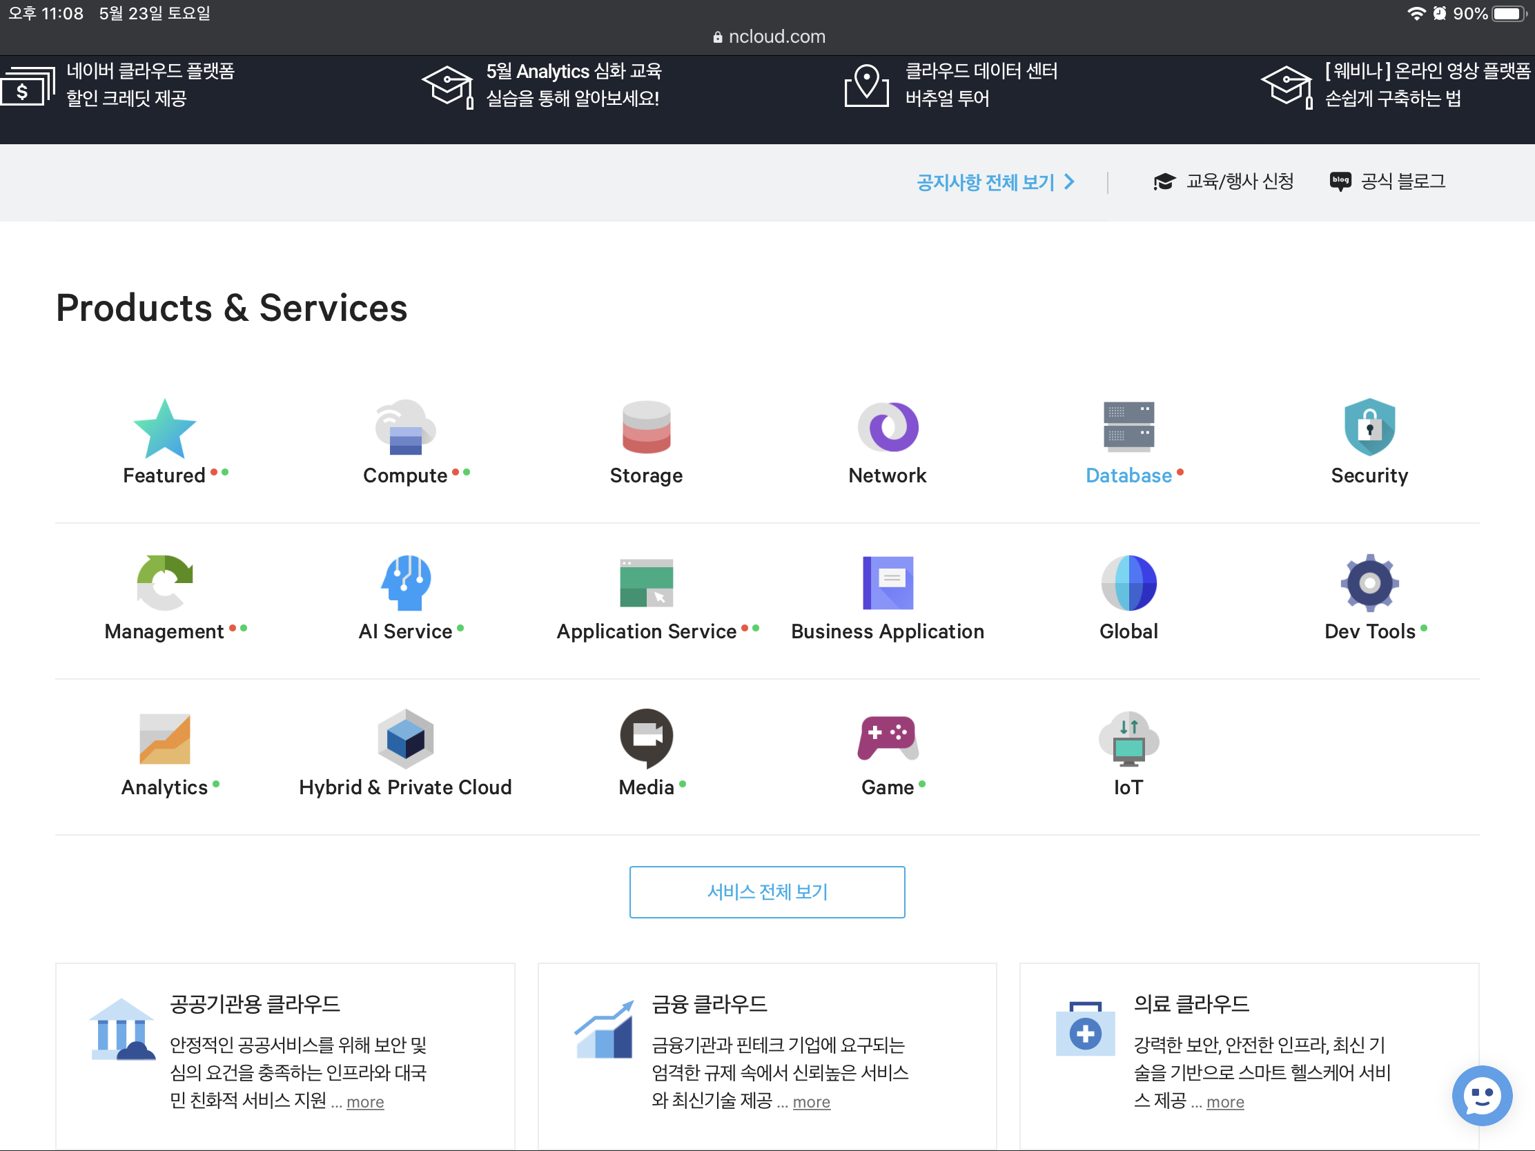This screenshot has width=1535, height=1151.
Task: Open the 웨비나 온라인 영상 플랫폼 banner text
Action: tap(1427, 85)
